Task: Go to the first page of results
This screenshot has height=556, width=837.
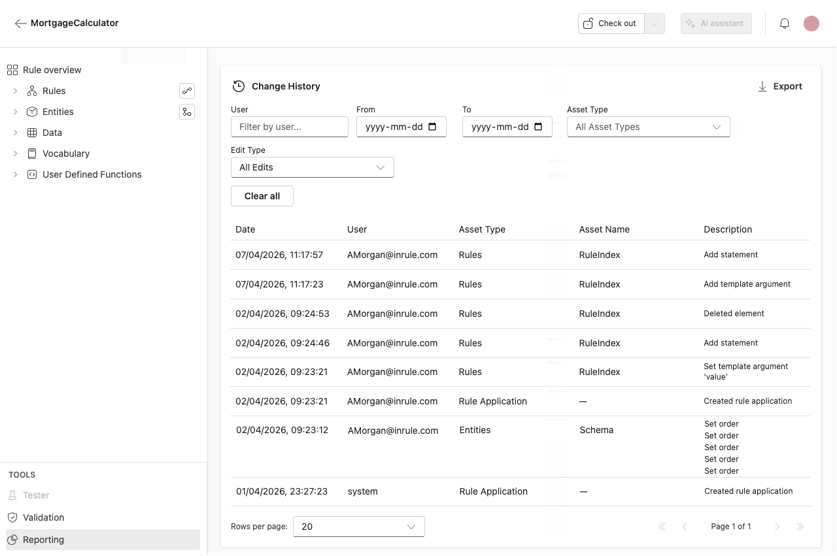Action: click(x=662, y=527)
